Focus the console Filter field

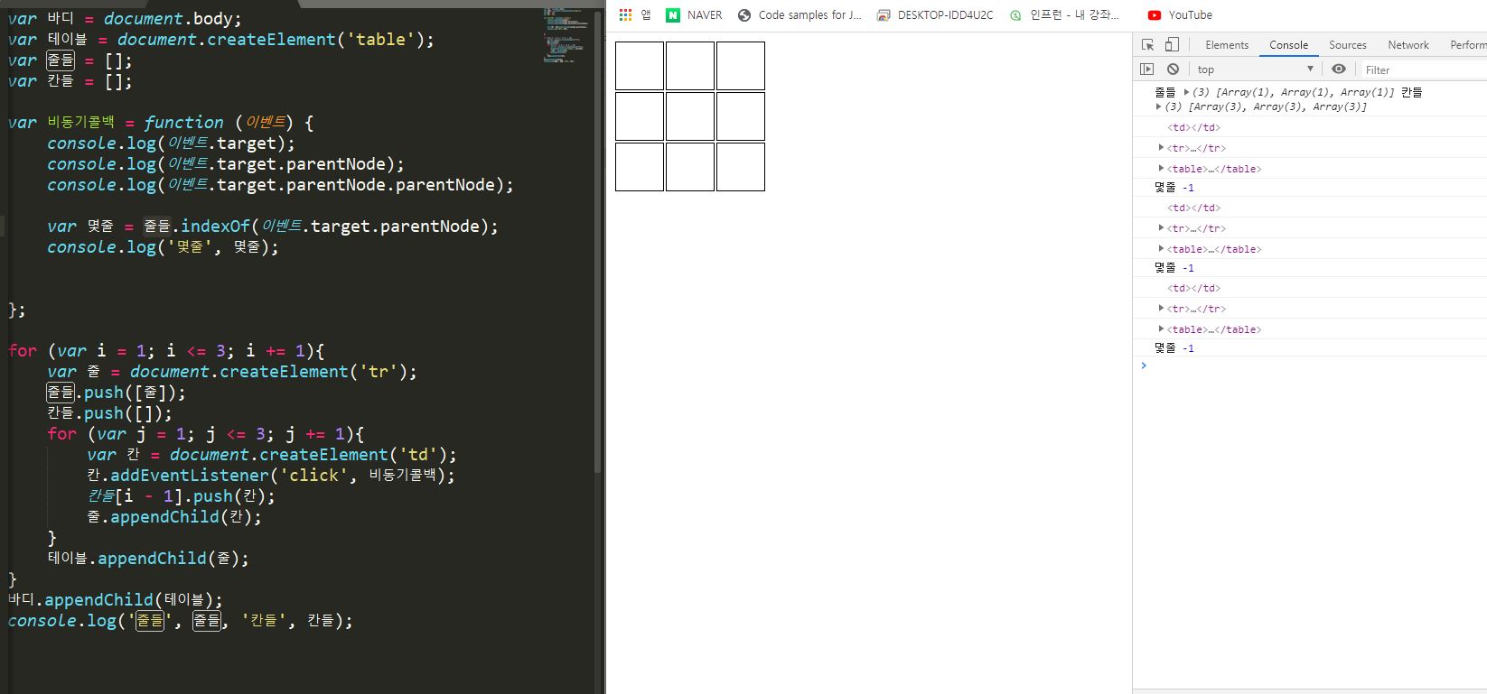(1424, 69)
